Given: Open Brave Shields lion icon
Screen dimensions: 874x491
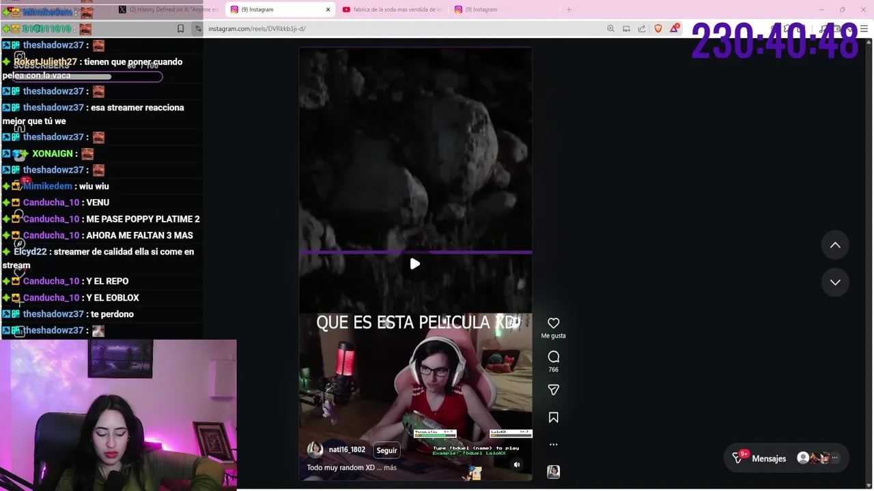Looking at the screenshot, I should click(x=658, y=29).
